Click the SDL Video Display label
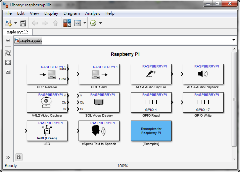This screenshot has width=240, height=172. pyautogui.click(x=99, y=116)
